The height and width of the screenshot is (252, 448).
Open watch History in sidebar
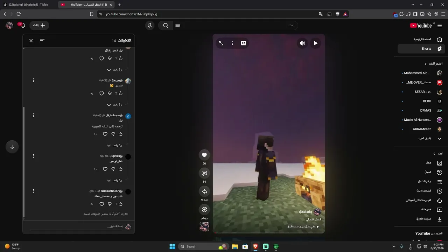click(x=422, y=172)
